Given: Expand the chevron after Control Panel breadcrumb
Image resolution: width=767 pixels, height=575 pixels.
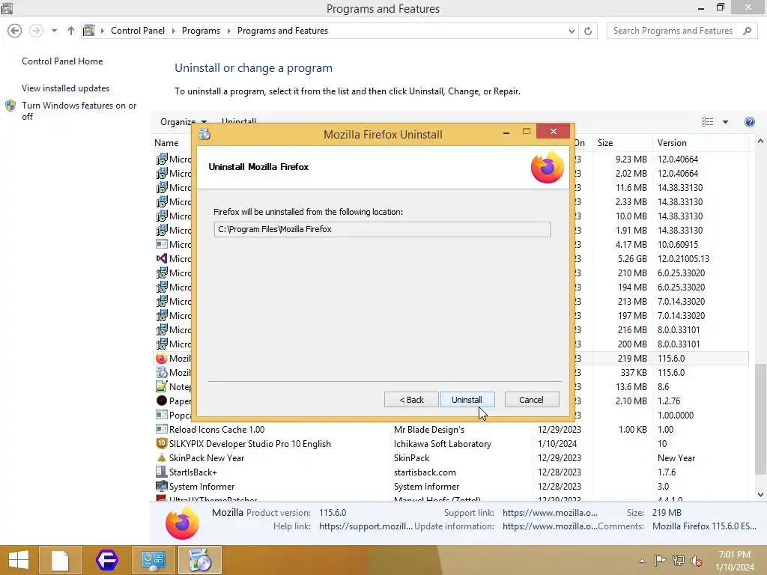Looking at the screenshot, I should (173, 31).
